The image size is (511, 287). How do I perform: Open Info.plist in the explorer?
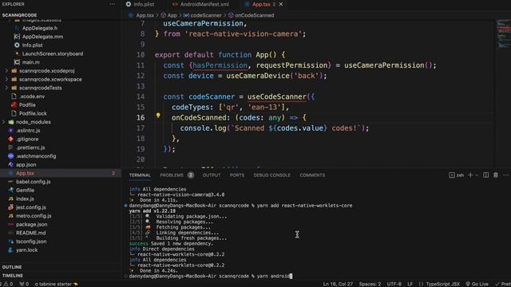coord(32,45)
